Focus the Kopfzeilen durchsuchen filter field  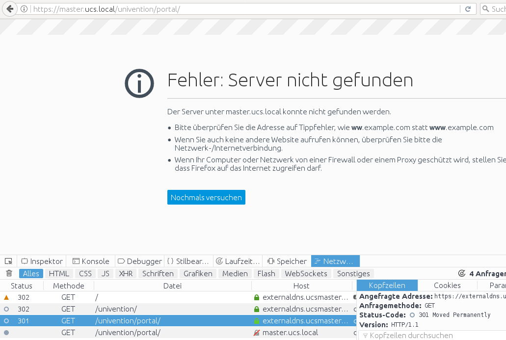pos(432,336)
